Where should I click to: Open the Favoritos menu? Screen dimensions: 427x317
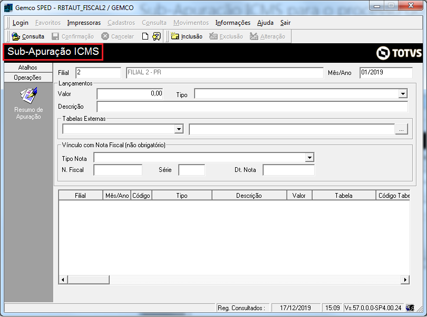(x=48, y=23)
